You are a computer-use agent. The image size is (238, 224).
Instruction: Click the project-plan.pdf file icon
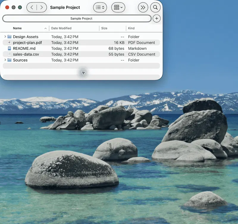coord(10,42)
